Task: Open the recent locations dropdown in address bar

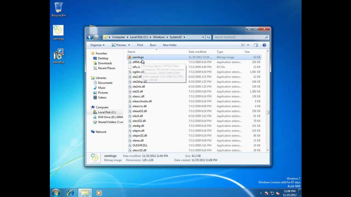Action: [203, 37]
